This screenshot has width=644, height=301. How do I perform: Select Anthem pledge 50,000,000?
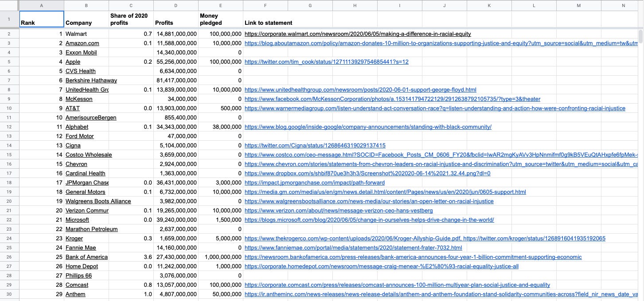221,294
